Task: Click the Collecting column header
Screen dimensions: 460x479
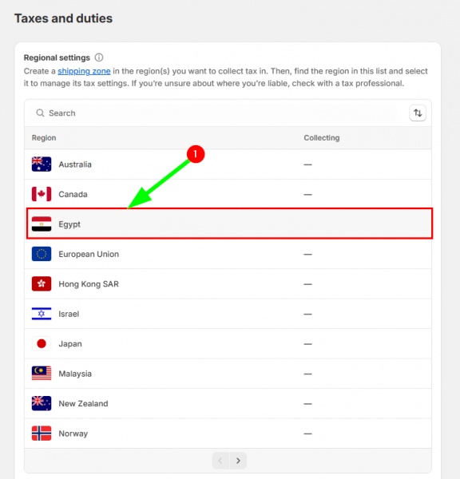Action: 322,138
